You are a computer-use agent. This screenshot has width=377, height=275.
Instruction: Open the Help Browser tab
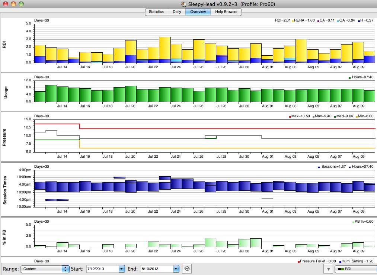click(226, 12)
